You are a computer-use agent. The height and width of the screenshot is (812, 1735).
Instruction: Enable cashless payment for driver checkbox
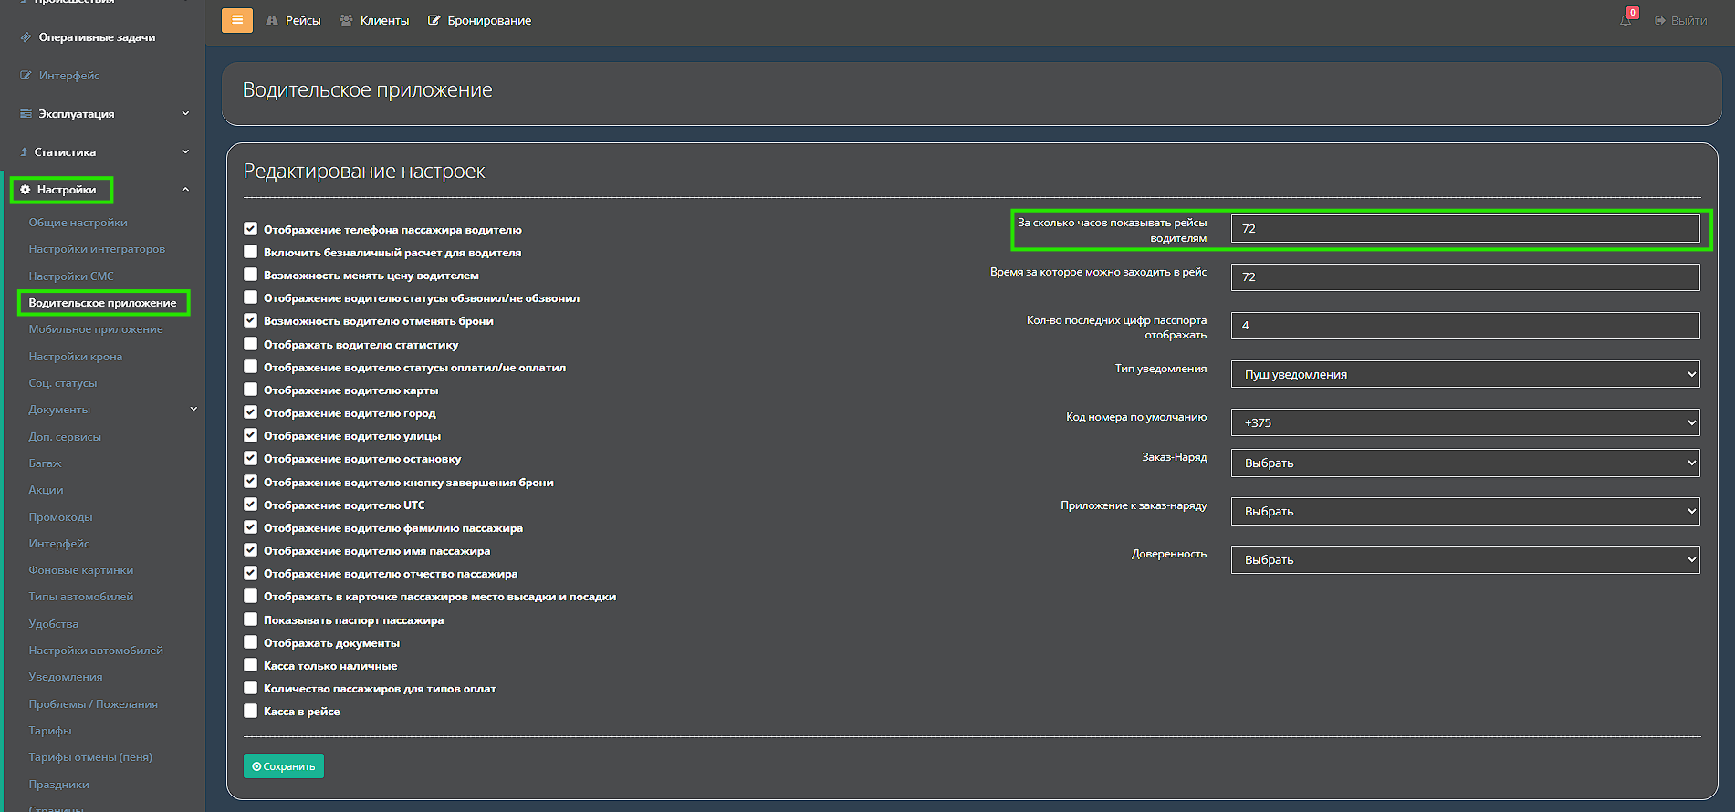coord(250,252)
